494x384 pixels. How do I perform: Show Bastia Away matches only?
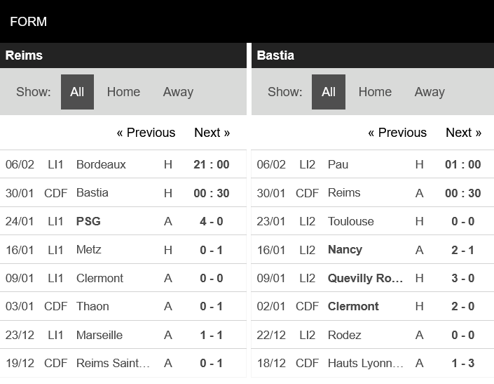click(x=430, y=92)
